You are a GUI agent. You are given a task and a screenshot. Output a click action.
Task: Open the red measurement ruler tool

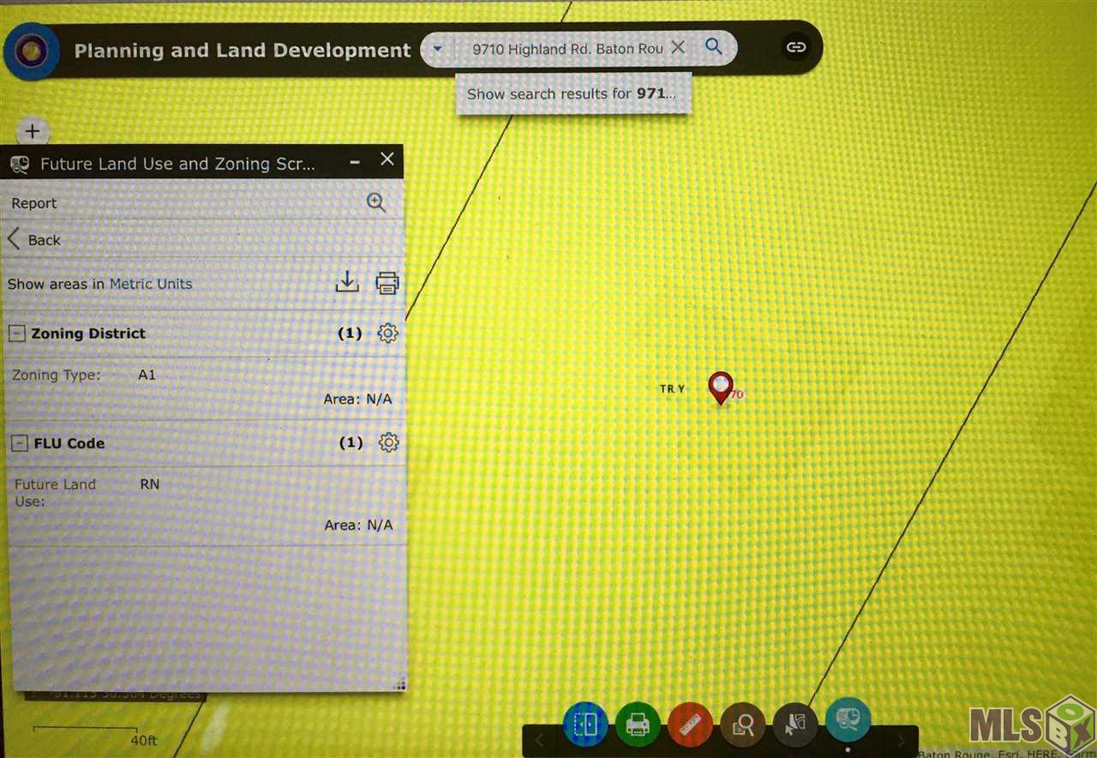tap(690, 725)
